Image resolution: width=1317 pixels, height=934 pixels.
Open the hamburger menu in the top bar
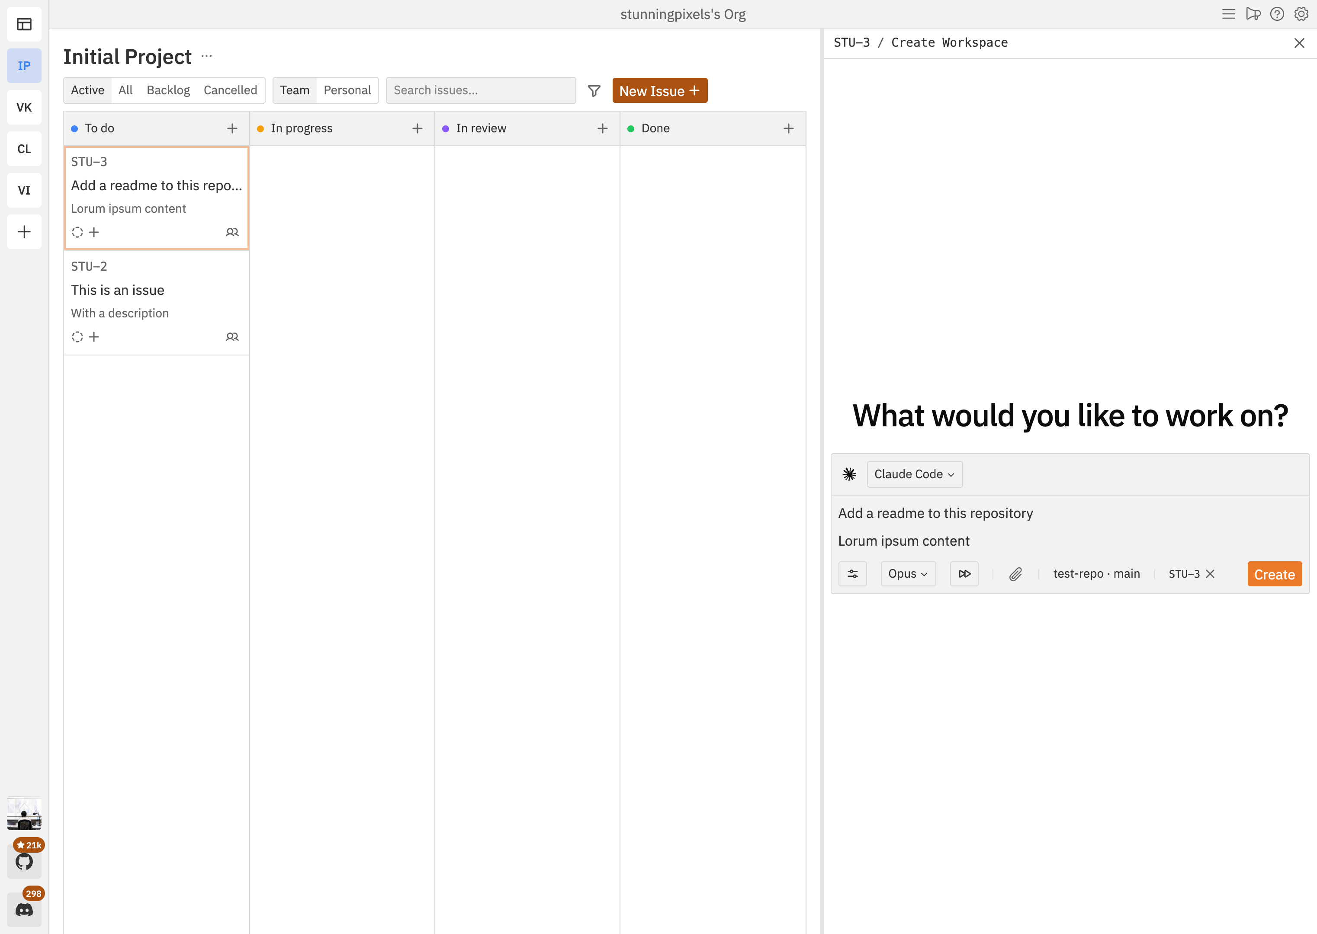tap(1228, 14)
